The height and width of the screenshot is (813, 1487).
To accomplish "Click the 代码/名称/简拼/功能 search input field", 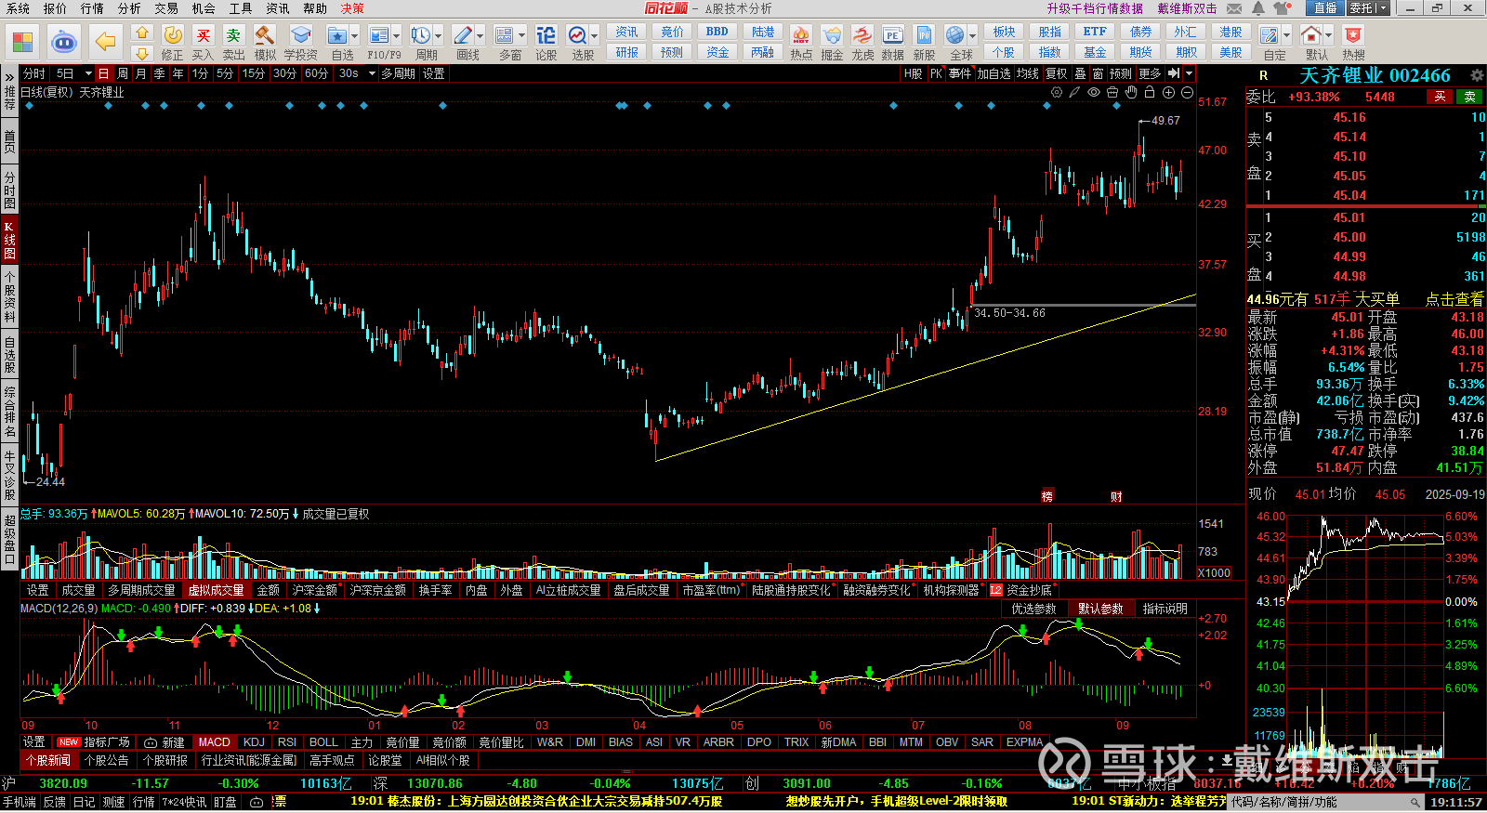I will pos(1320,802).
